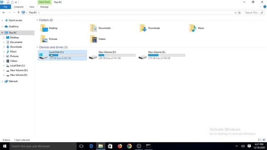The image size is (267, 150).
Task: Open the volume control in the system tray
Action: (x=243, y=146)
